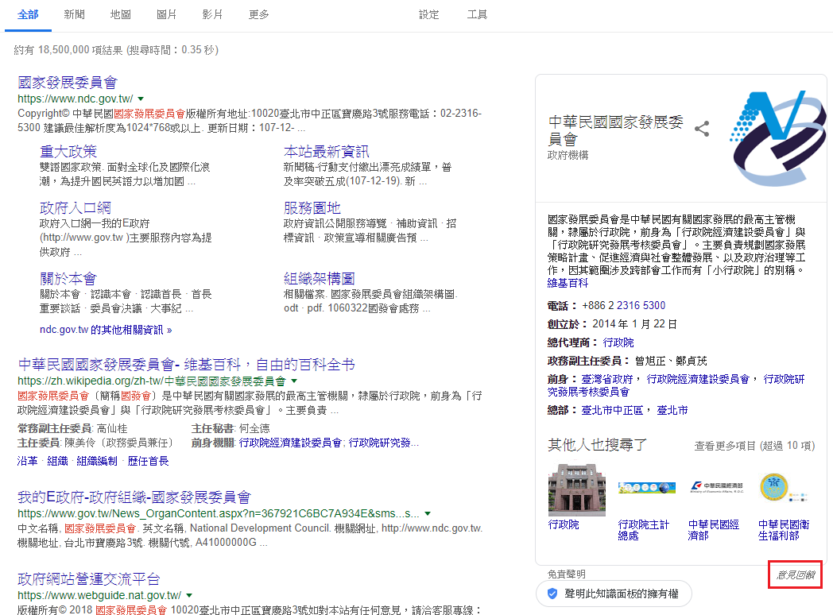Screen dimensions: 833x615
Task: Open the 行政院主計總處 text link
Action: tap(643, 530)
